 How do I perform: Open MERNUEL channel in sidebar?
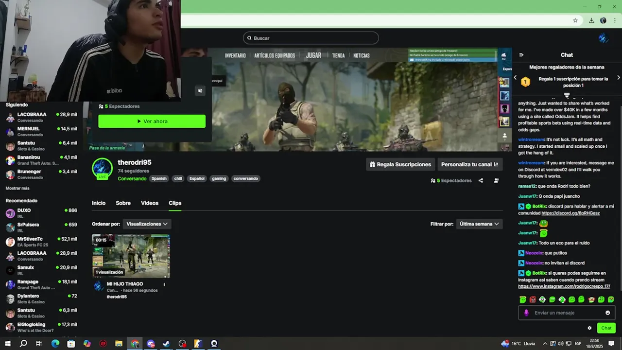tap(41, 131)
